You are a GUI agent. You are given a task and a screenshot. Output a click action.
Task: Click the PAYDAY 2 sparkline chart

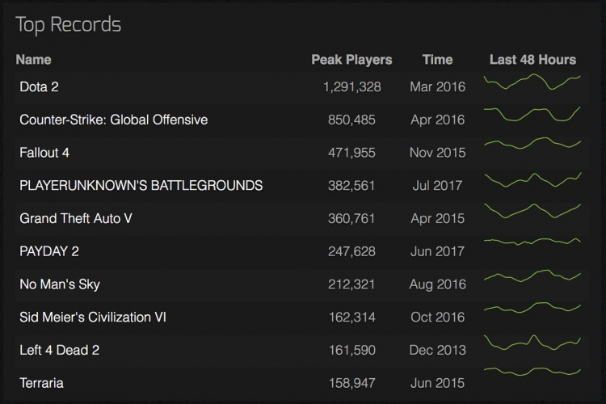(532, 242)
